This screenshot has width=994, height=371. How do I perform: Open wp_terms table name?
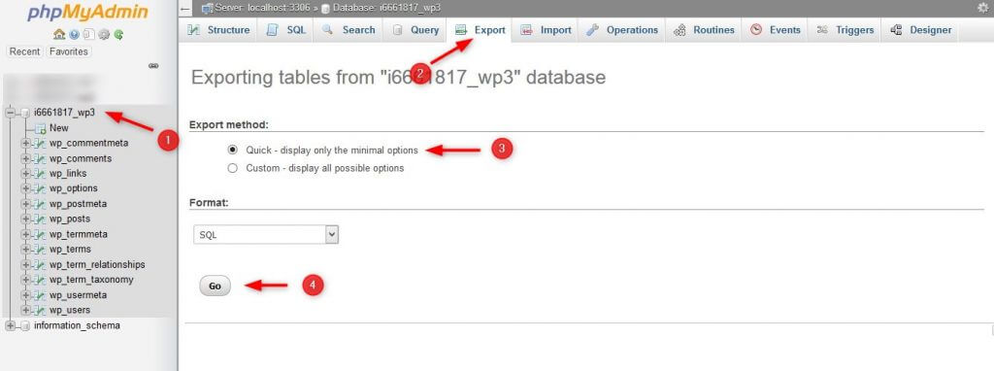click(70, 250)
